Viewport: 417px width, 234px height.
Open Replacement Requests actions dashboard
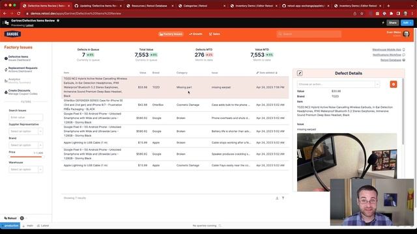click(23, 70)
